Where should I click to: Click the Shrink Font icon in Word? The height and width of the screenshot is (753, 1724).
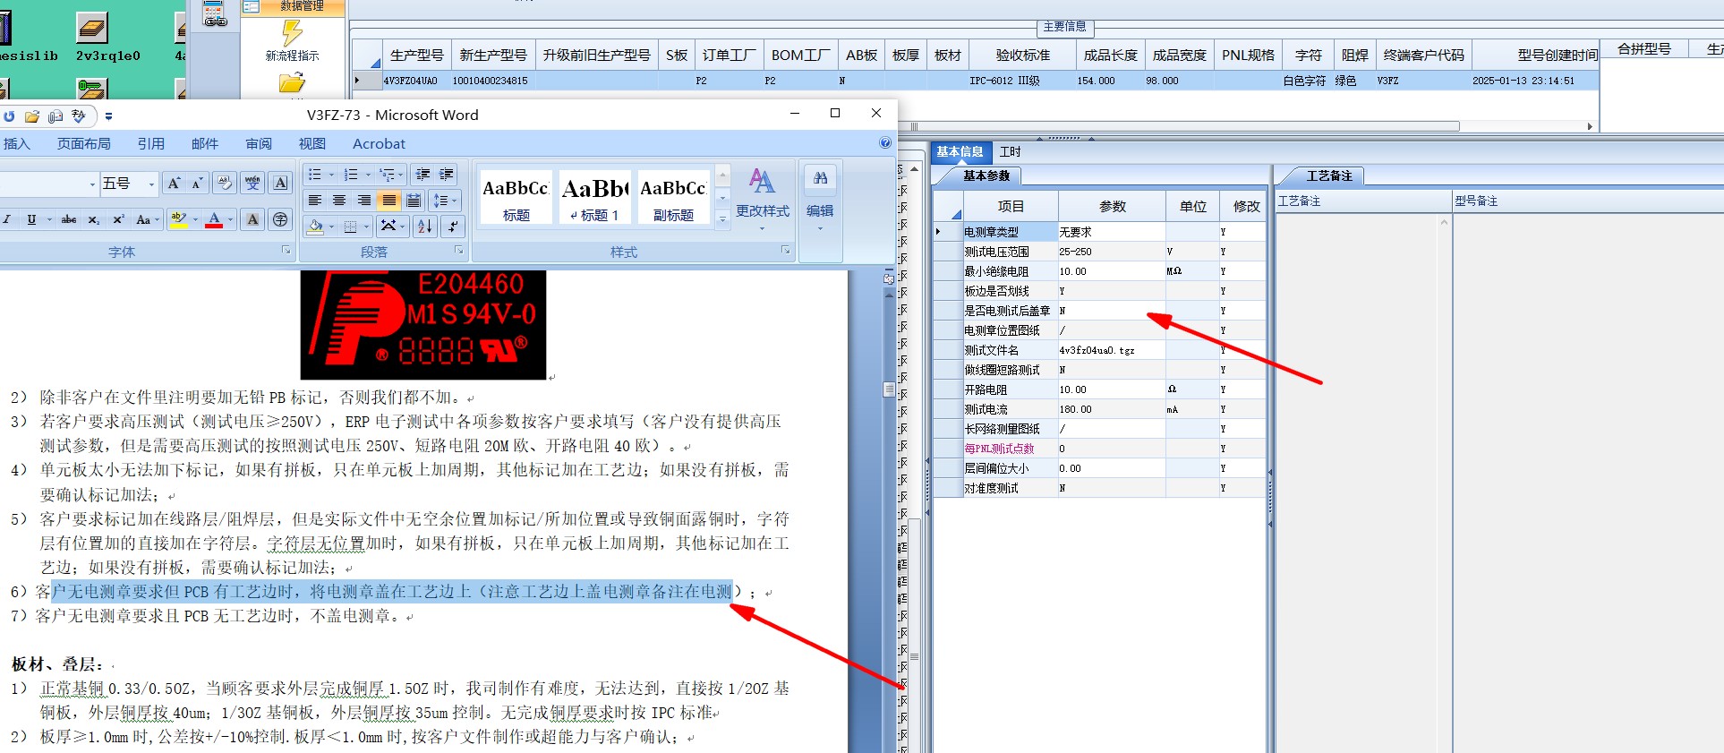coord(198,184)
